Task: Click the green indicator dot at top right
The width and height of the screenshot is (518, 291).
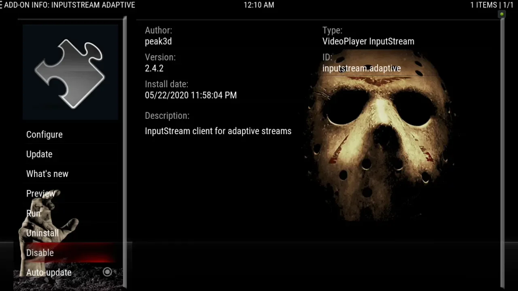Action: (x=502, y=15)
